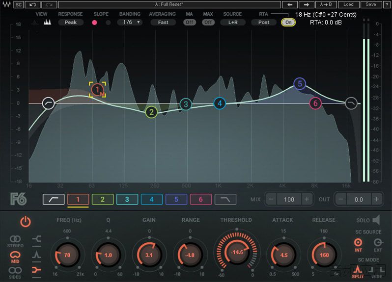Select INT sidechain source
This screenshot has width=392, height=282.
pos(358,245)
